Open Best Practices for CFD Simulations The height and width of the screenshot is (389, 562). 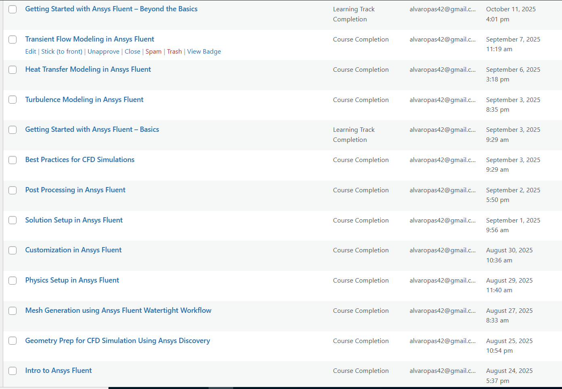[x=80, y=160]
